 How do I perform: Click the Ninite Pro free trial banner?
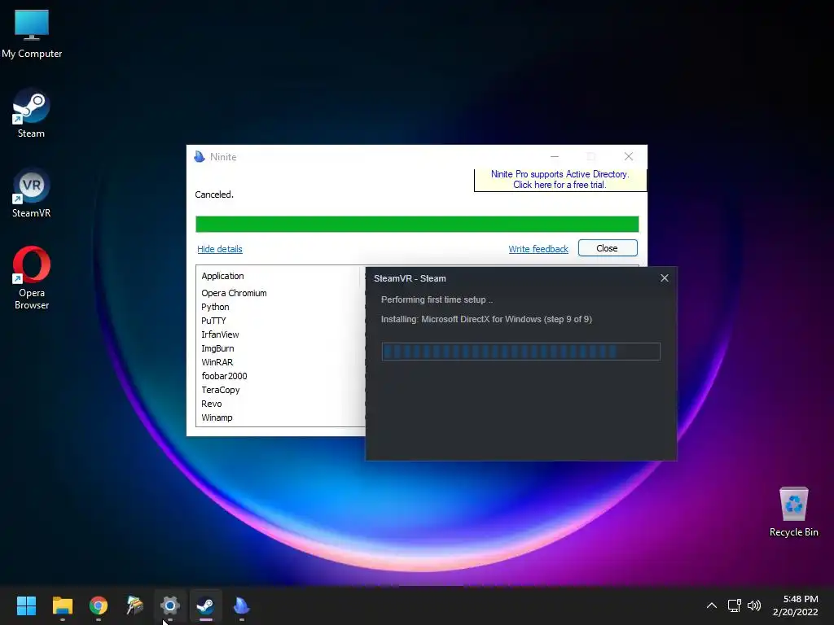tap(560, 180)
